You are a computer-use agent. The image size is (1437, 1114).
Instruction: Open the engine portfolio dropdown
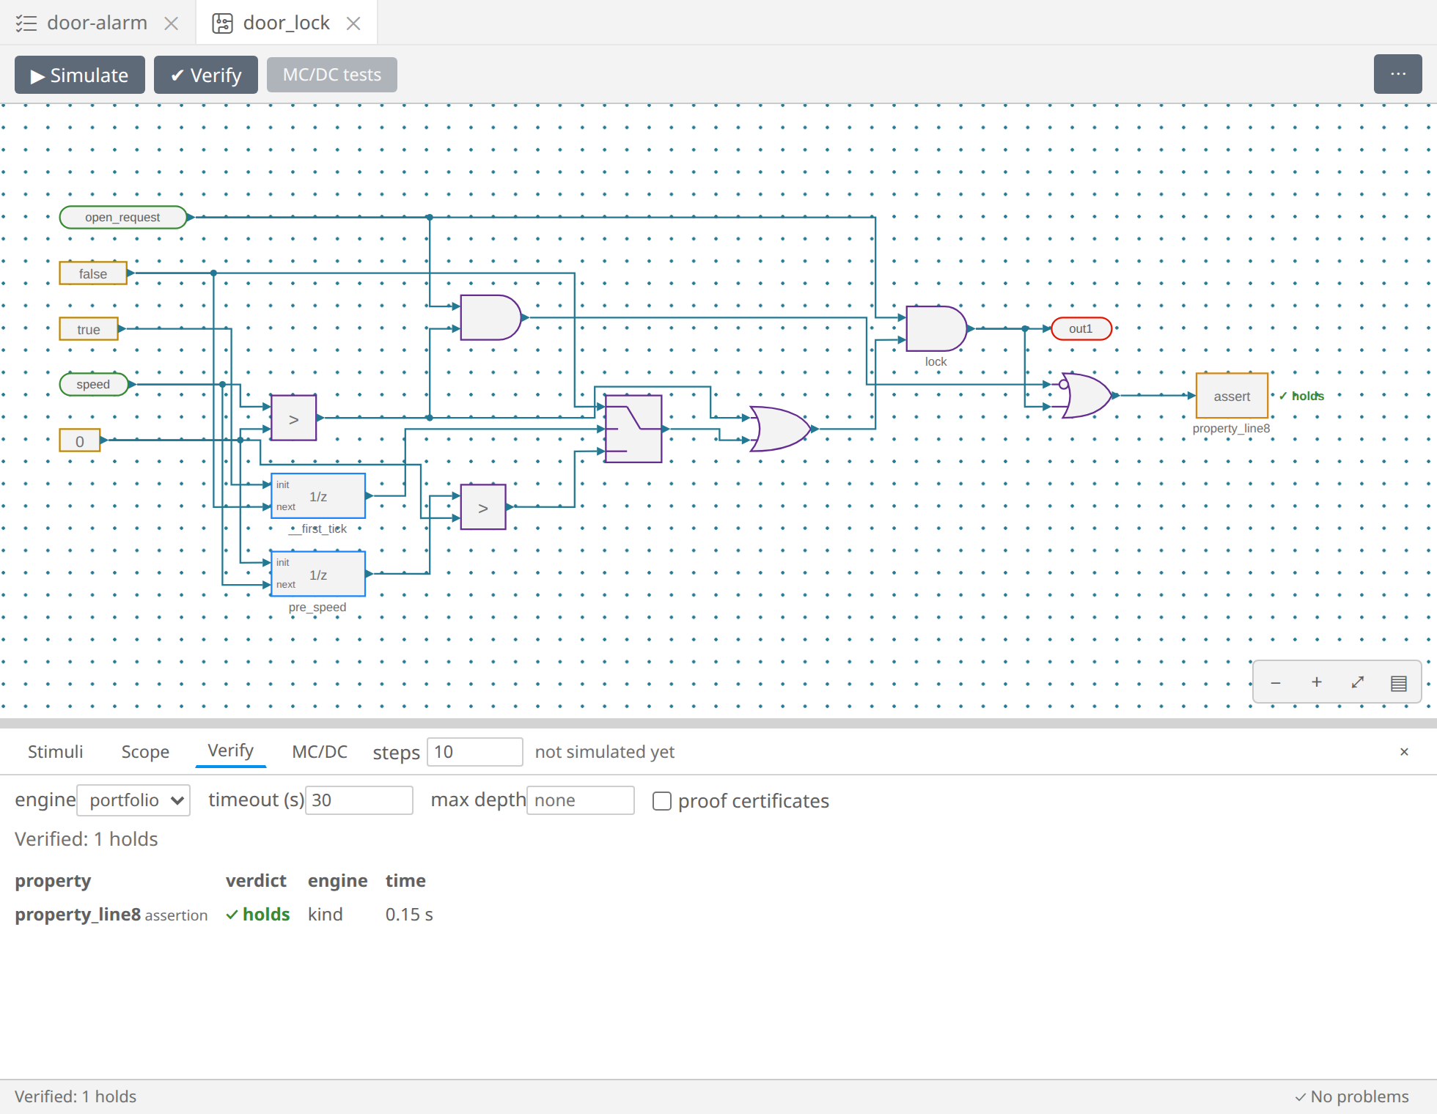coord(133,800)
